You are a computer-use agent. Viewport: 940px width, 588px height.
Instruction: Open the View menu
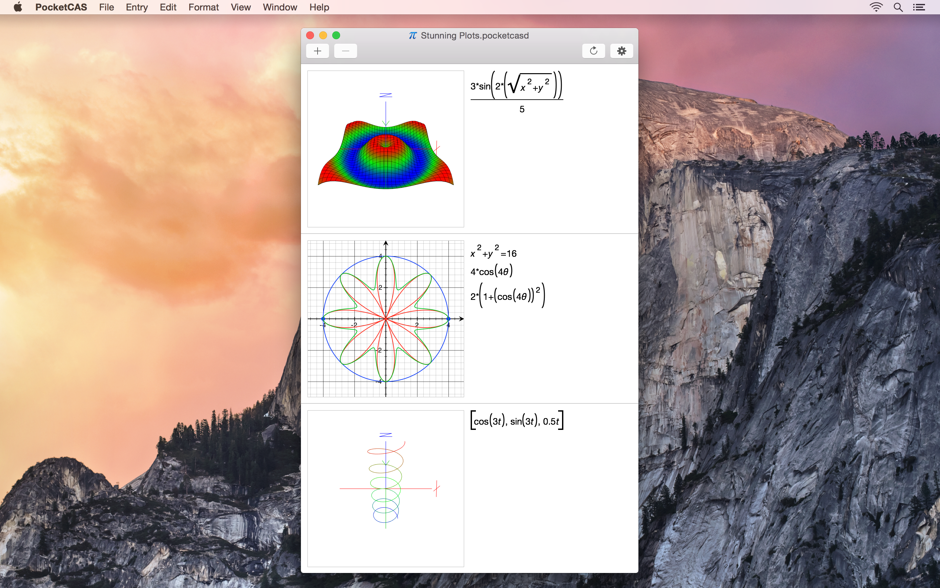(241, 7)
